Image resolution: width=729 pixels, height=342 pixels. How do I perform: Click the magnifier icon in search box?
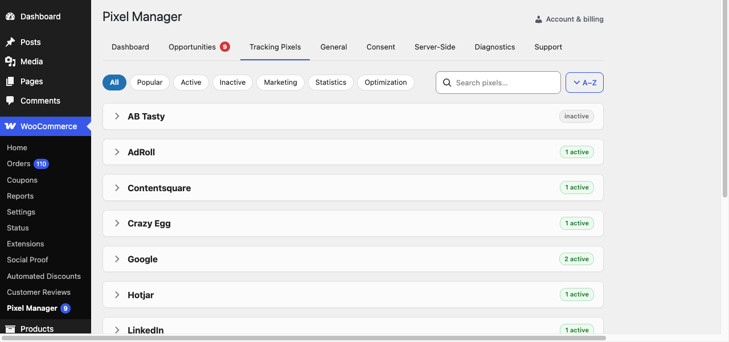[x=447, y=83]
